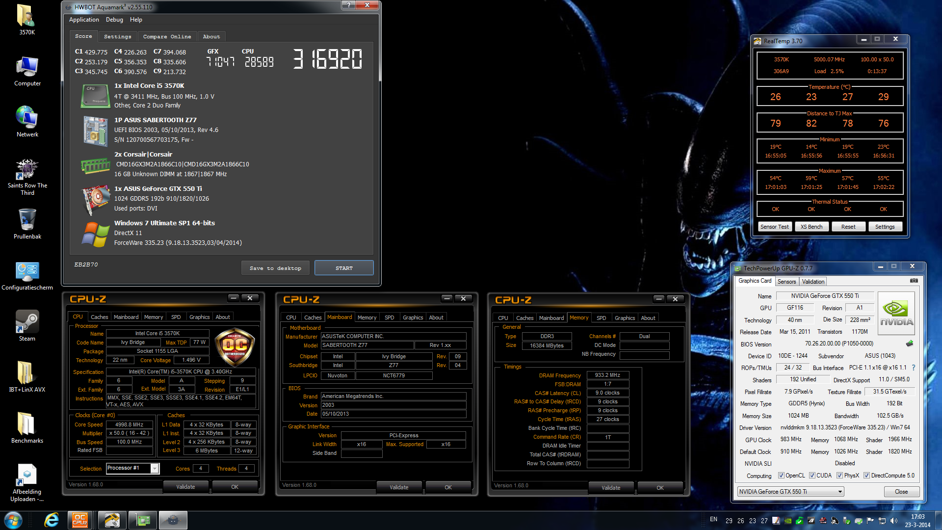Image resolution: width=942 pixels, height=530 pixels.
Task: Toggle the OpenCL checkbox in GPU-Z
Action: click(x=782, y=476)
